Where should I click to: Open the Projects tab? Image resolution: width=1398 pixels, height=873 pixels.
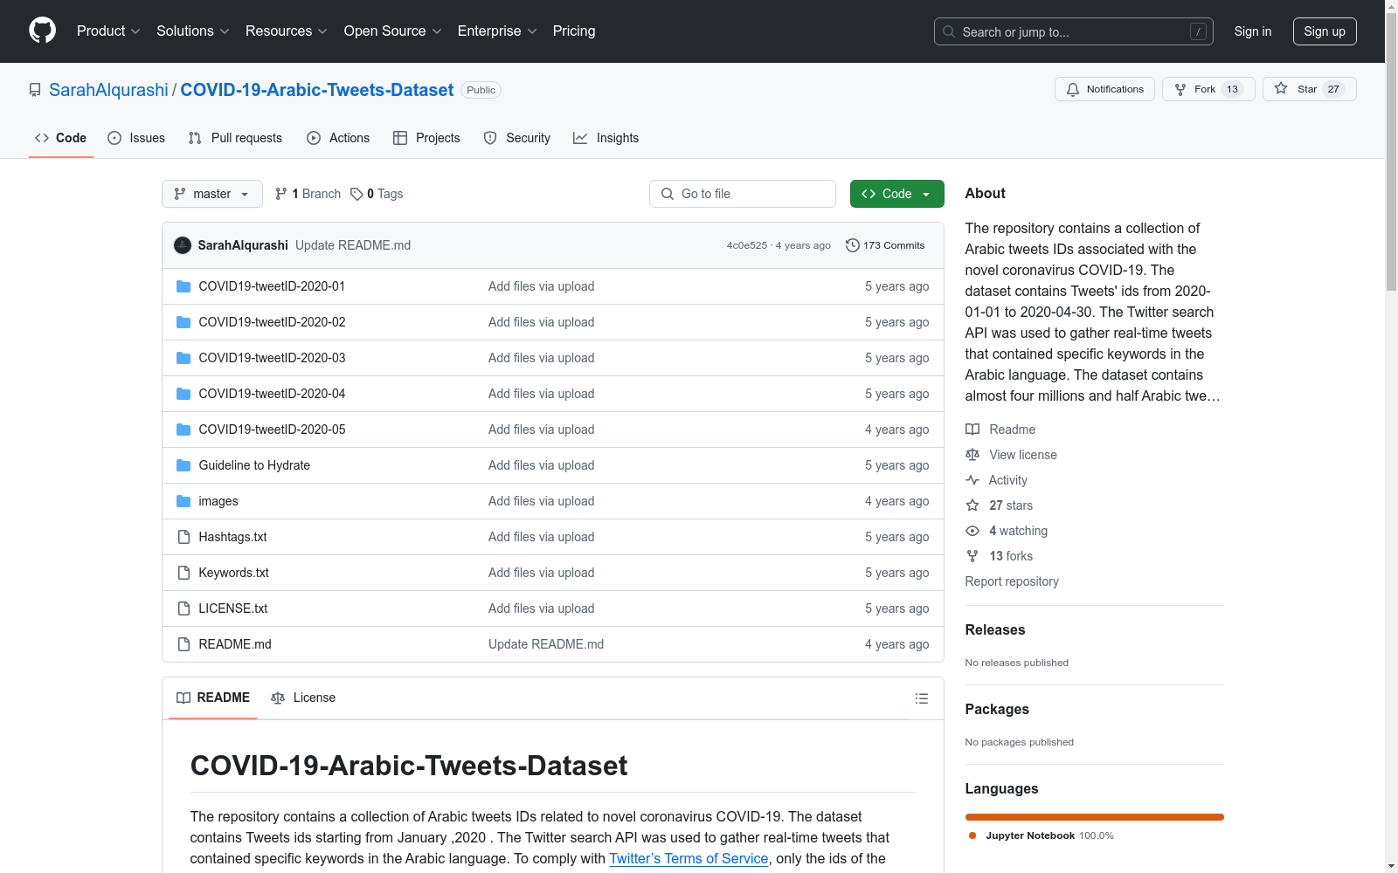click(x=426, y=138)
